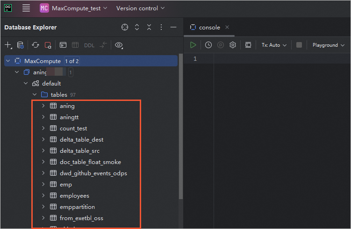
Task: Click the Select Opened File crosshair icon
Action: [125, 27]
